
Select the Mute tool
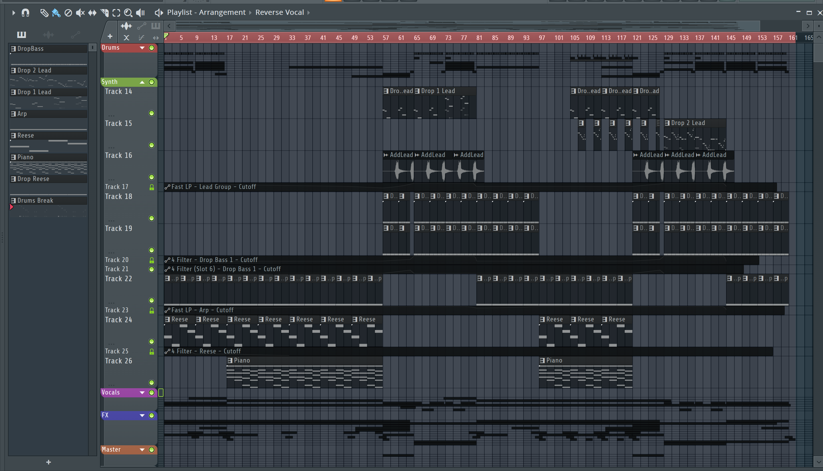(80, 13)
